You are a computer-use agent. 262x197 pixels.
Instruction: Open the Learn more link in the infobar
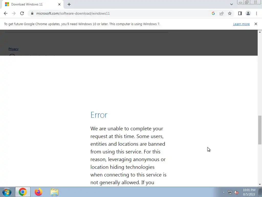(x=241, y=24)
